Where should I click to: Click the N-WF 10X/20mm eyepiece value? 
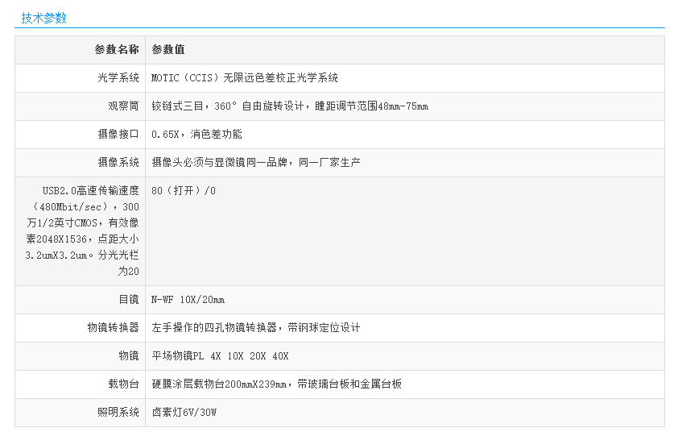click(188, 300)
